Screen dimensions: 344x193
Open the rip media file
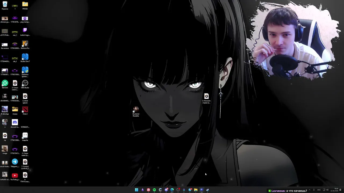pyautogui.click(x=5, y=137)
